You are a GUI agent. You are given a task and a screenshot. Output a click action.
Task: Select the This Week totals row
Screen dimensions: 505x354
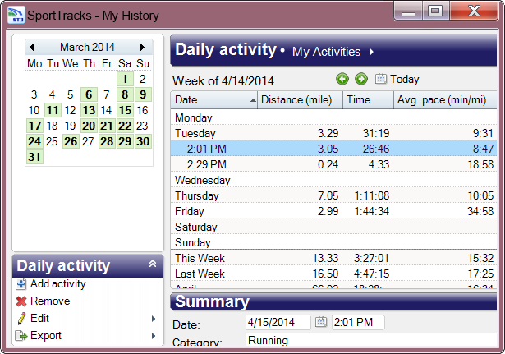[333, 258]
